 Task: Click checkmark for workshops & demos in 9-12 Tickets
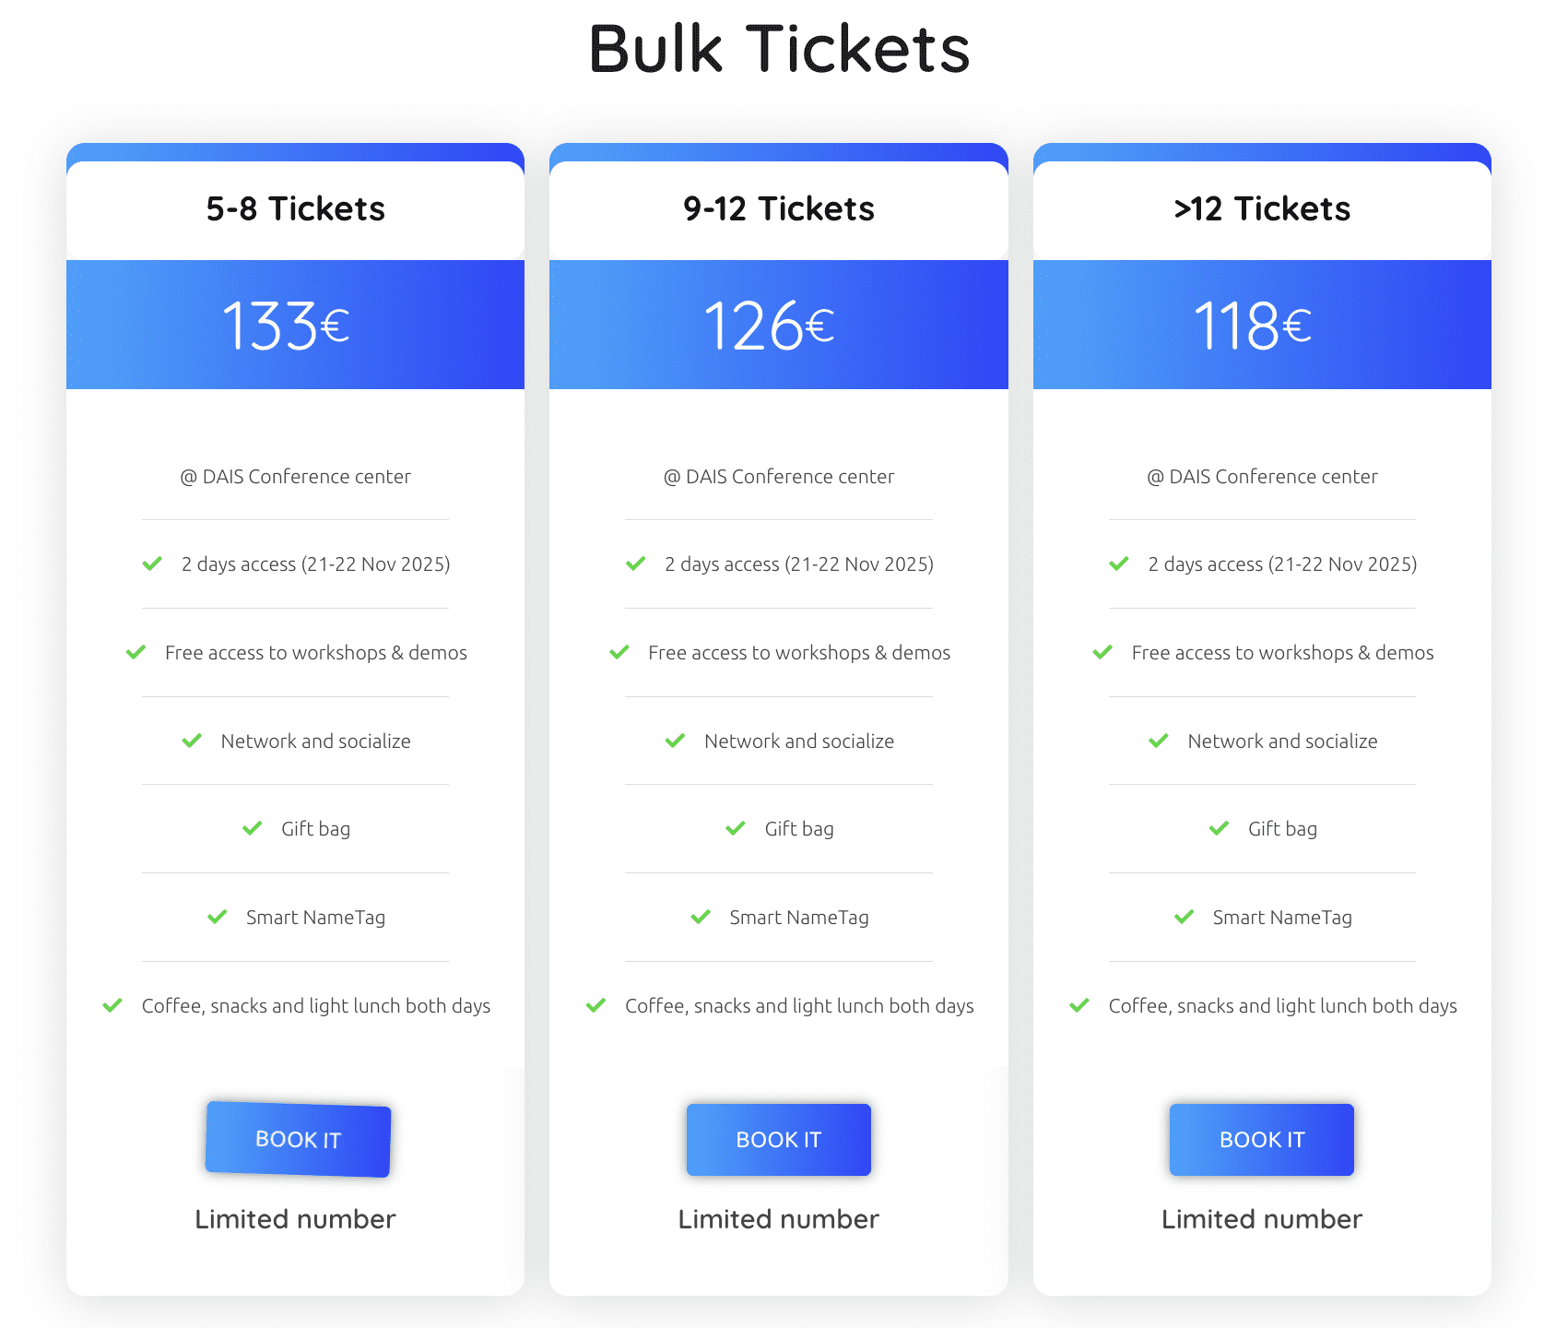pyautogui.click(x=619, y=652)
